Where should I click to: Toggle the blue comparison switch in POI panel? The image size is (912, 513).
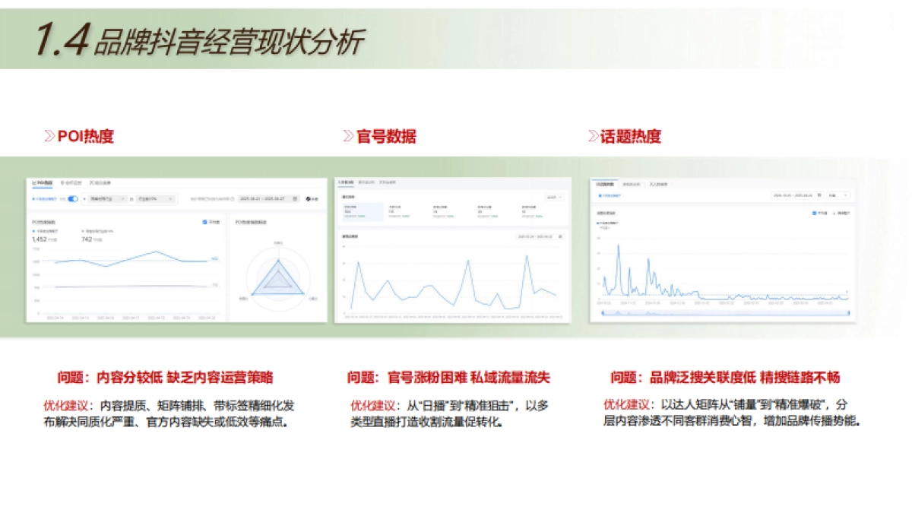(73, 199)
